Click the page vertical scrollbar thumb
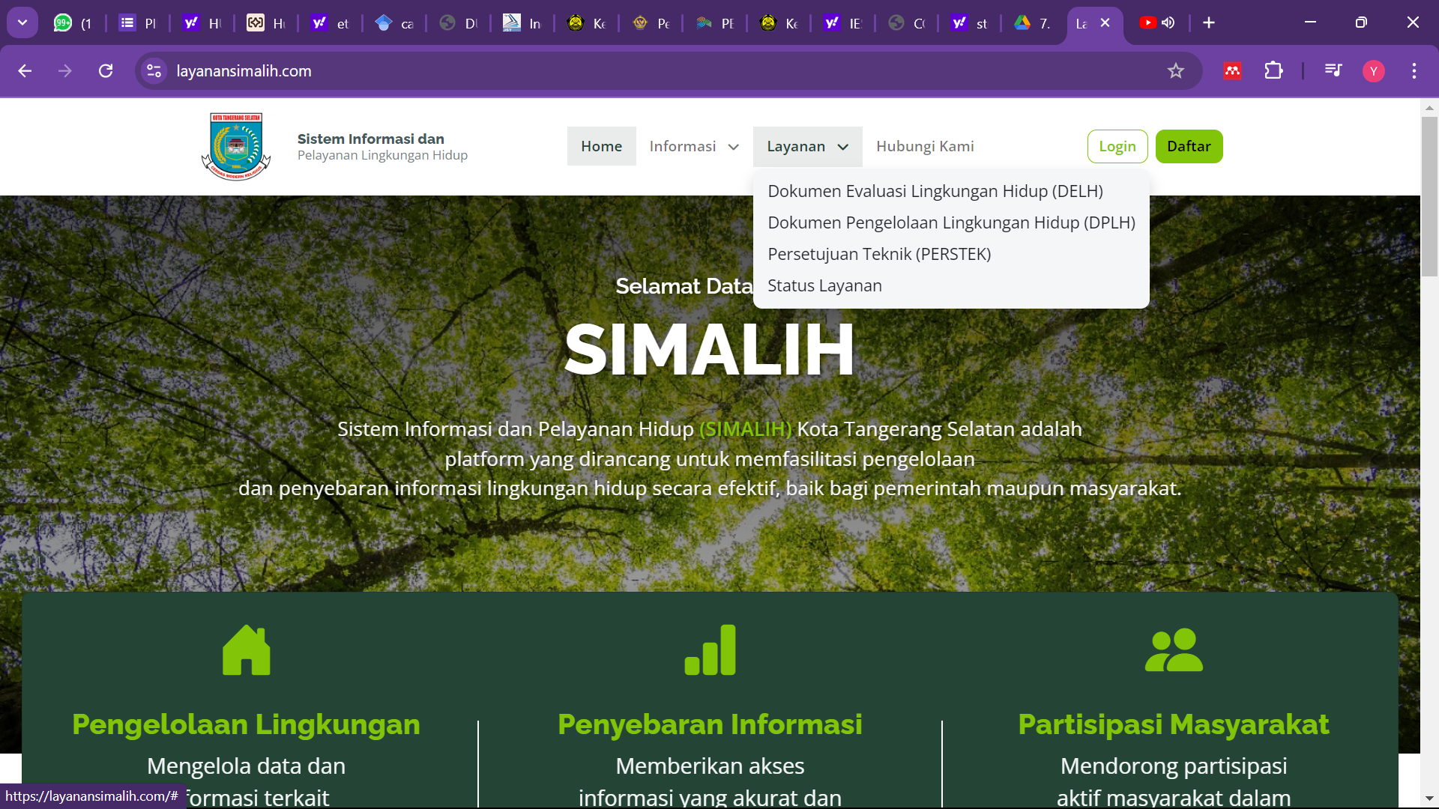Viewport: 1439px width, 809px height. [x=1429, y=196]
